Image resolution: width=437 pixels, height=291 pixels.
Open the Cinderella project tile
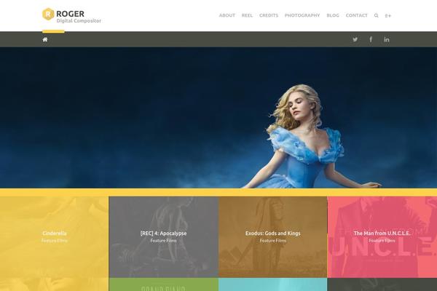coord(55,237)
